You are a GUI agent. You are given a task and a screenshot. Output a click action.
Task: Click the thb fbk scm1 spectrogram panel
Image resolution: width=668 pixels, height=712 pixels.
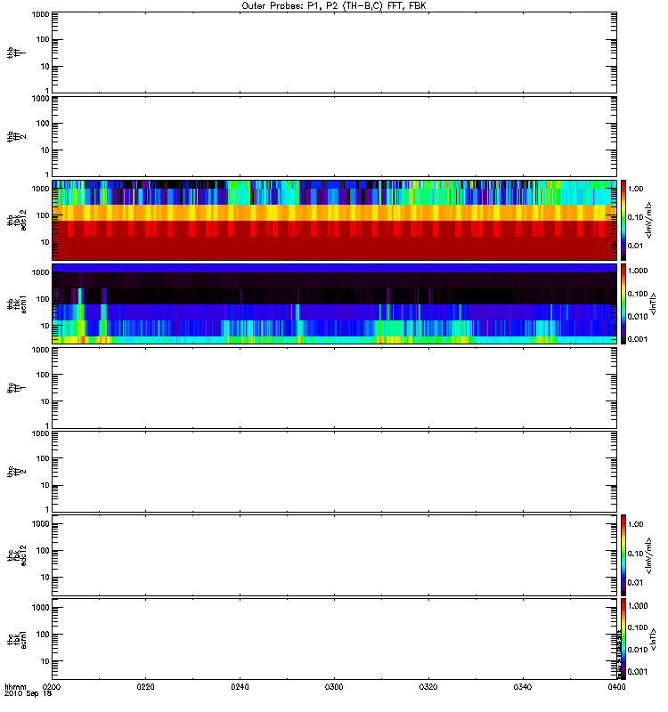point(335,303)
